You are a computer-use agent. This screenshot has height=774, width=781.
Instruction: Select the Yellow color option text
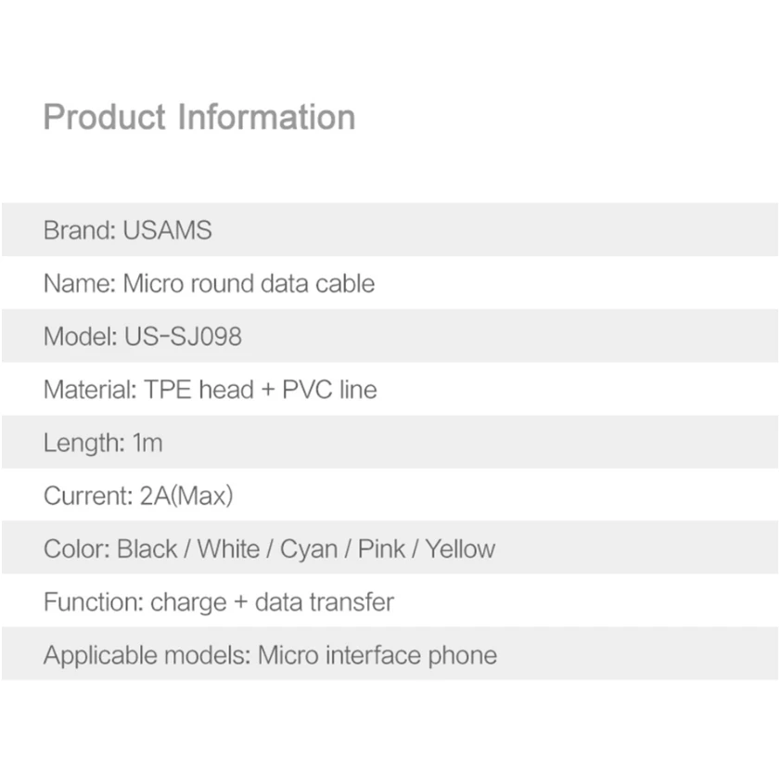[x=460, y=548]
